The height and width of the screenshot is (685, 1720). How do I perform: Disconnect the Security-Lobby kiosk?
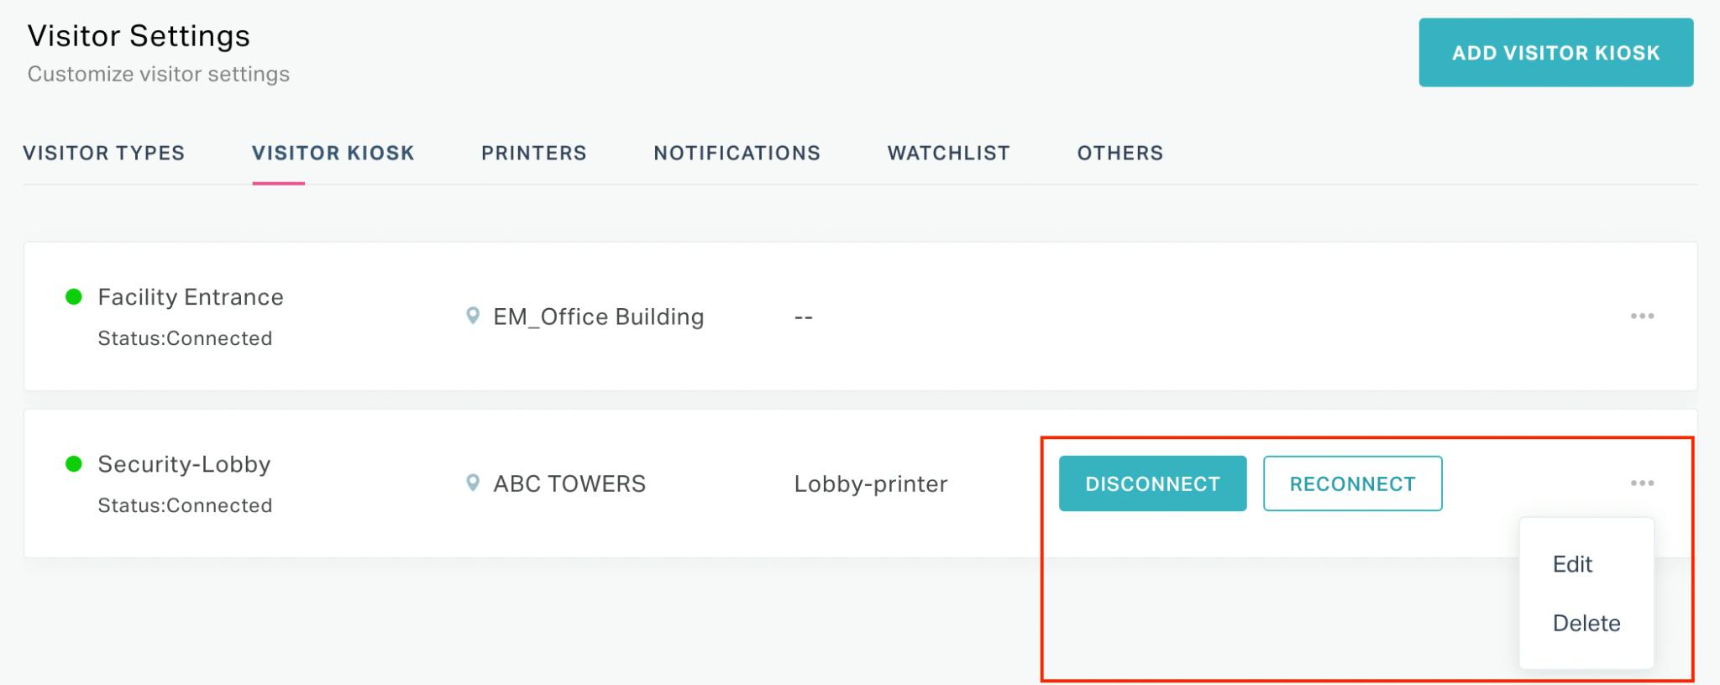point(1152,484)
